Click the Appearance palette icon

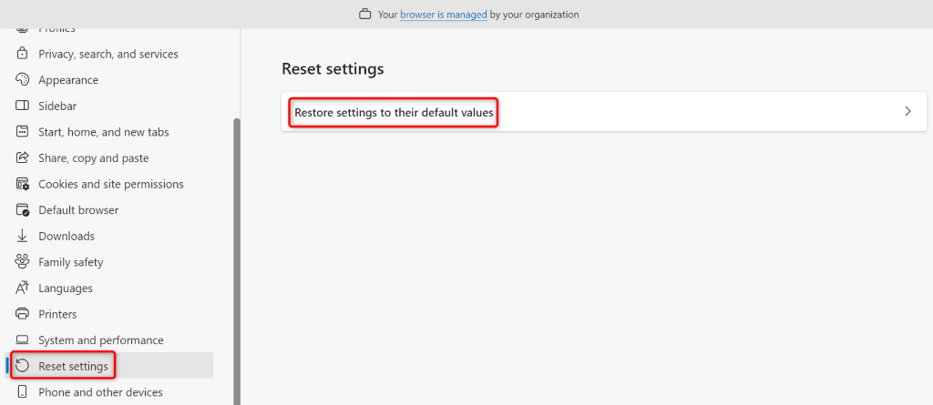[23, 80]
